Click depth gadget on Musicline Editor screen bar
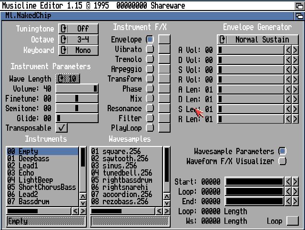 (x=299, y=6)
